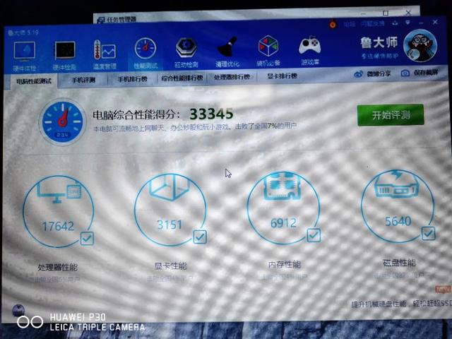452x339 pixels.
Task: Open the title bar menu icon left of minimize
Action: pos(408,22)
